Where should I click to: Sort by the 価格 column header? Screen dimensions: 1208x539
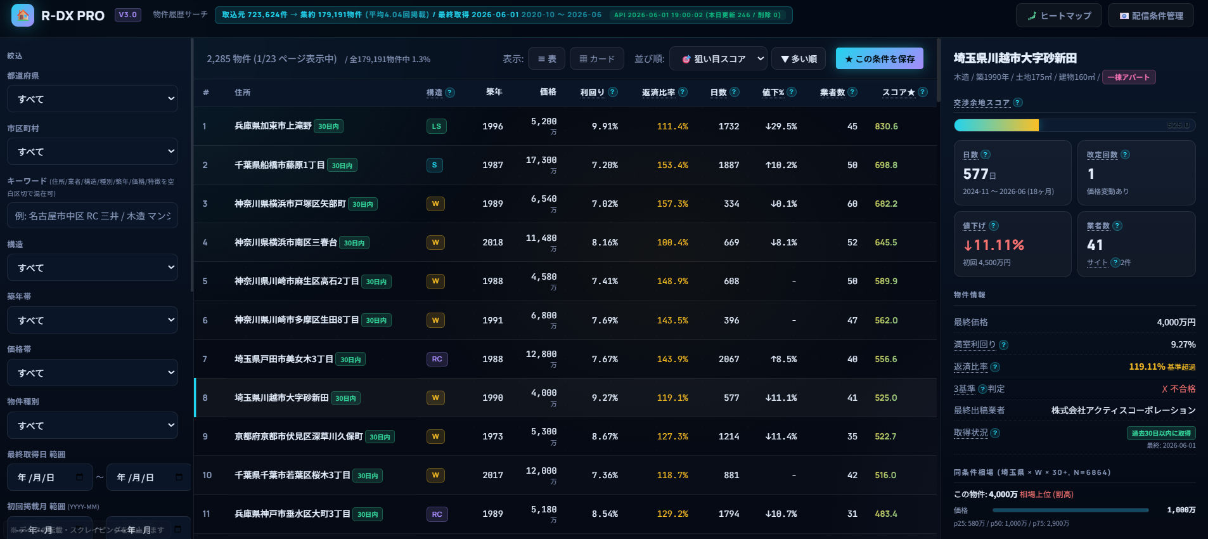548,92
